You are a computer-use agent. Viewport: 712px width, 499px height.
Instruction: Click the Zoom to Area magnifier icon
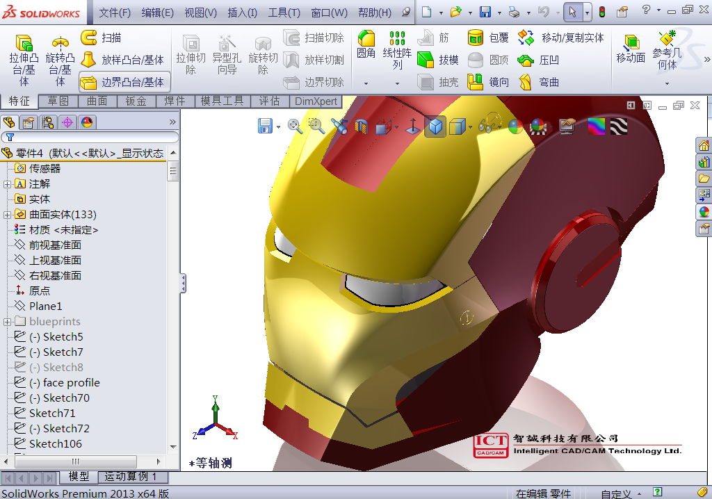click(x=316, y=126)
